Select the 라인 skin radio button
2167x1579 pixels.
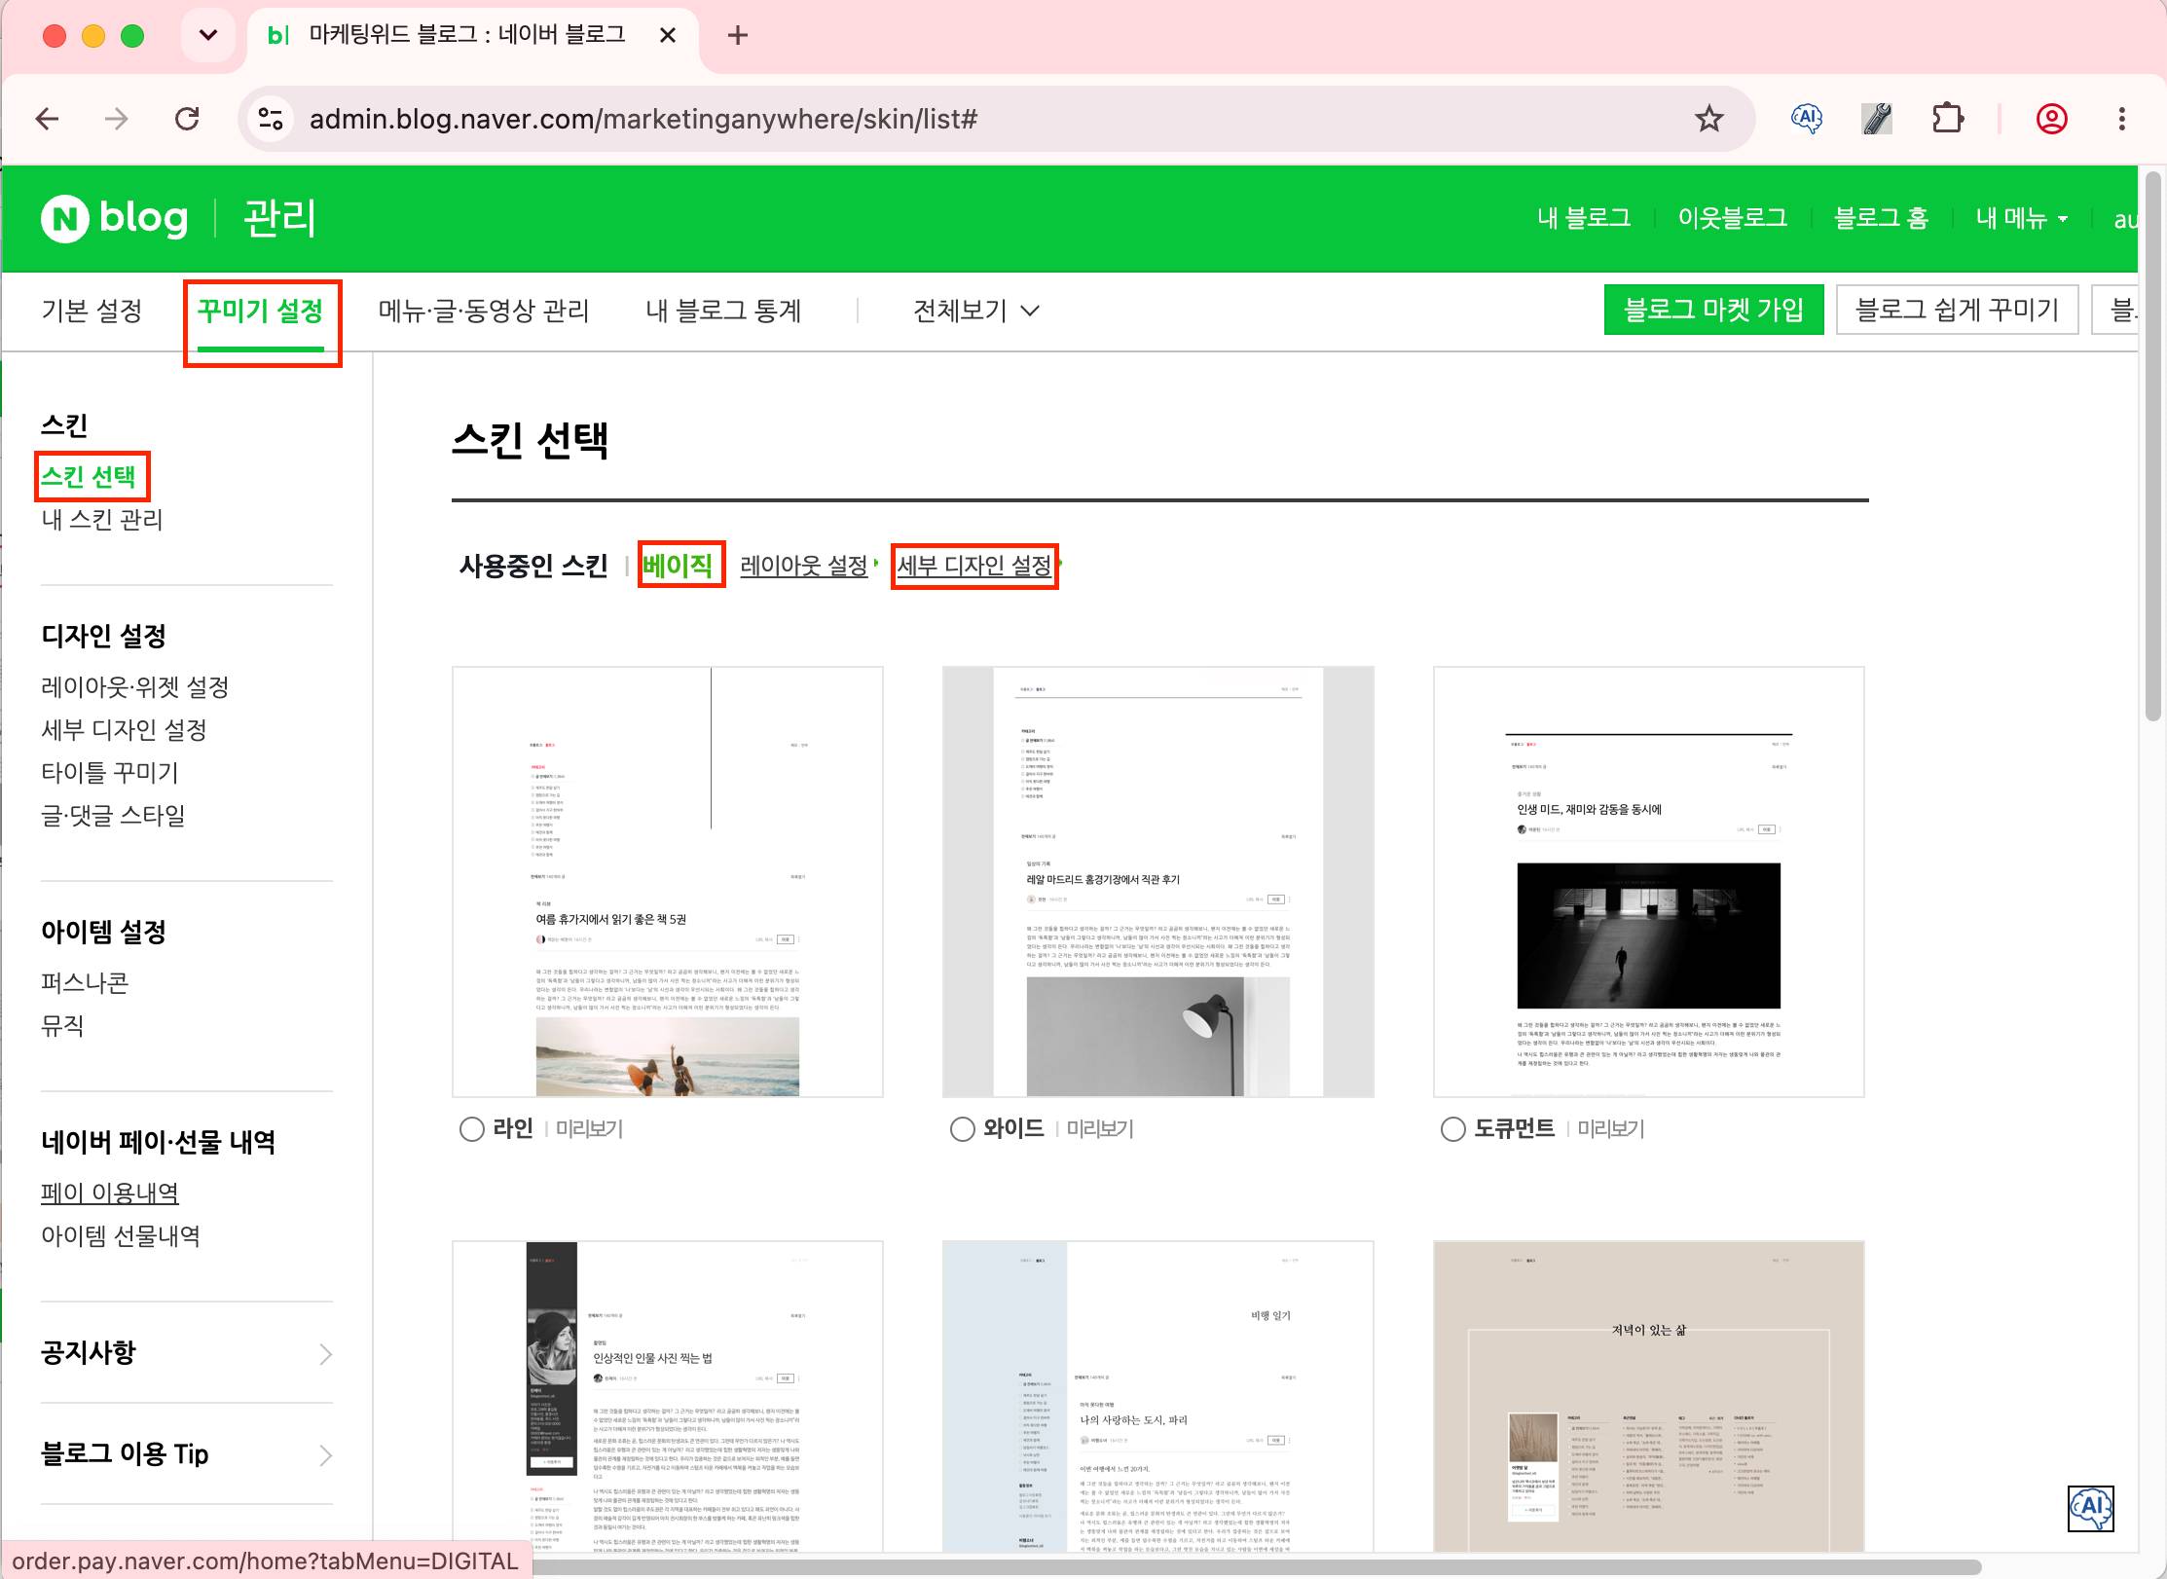coord(472,1129)
